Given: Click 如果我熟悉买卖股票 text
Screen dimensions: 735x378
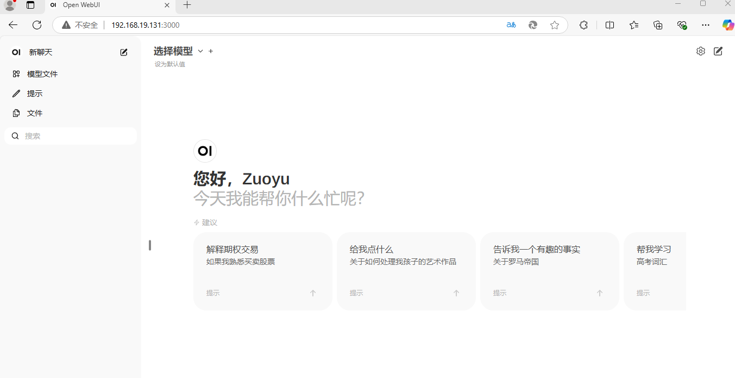Looking at the screenshot, I should tap(241, 262).
